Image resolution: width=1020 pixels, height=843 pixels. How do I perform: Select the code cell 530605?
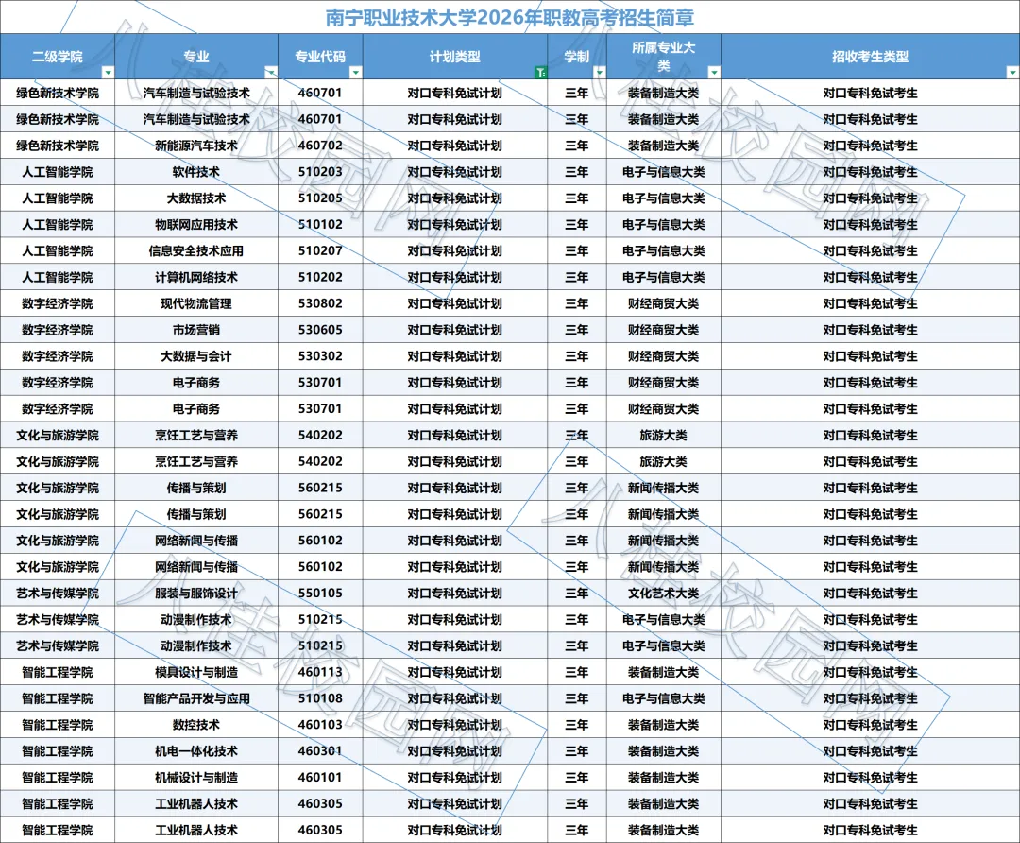(x=320, y=330)
